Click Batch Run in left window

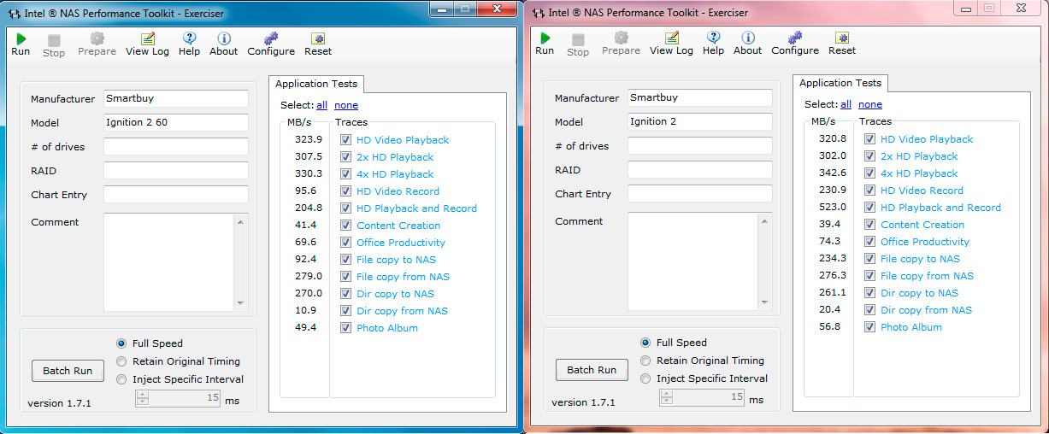68,371
